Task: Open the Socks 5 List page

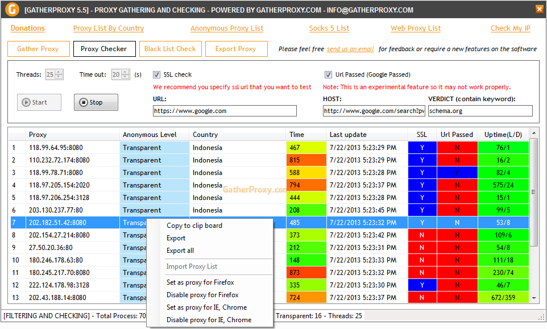Action: coord(329,28)
